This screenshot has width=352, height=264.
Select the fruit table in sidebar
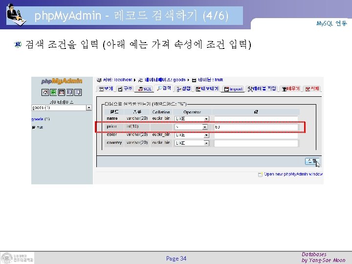pos(40,127)
